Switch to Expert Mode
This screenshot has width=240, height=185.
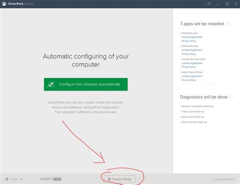(119, 179)
